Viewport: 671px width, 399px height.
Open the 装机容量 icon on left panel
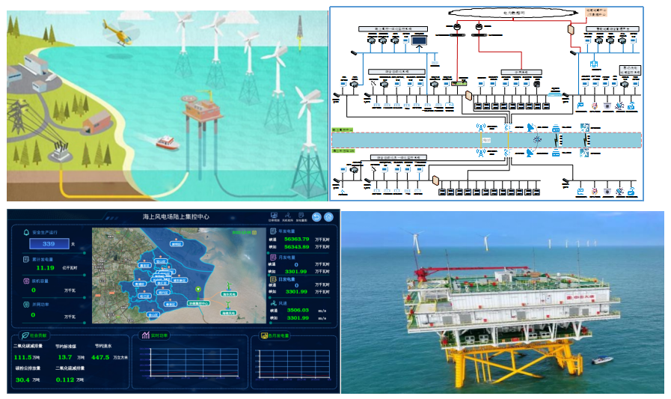tap(25, 281)
